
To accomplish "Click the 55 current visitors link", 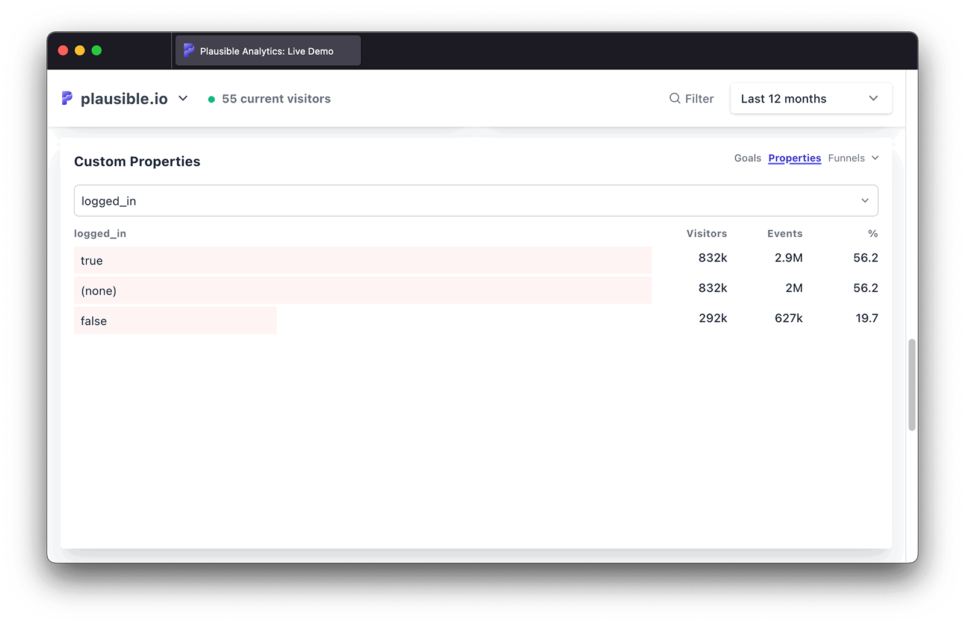I will [276, 99].
